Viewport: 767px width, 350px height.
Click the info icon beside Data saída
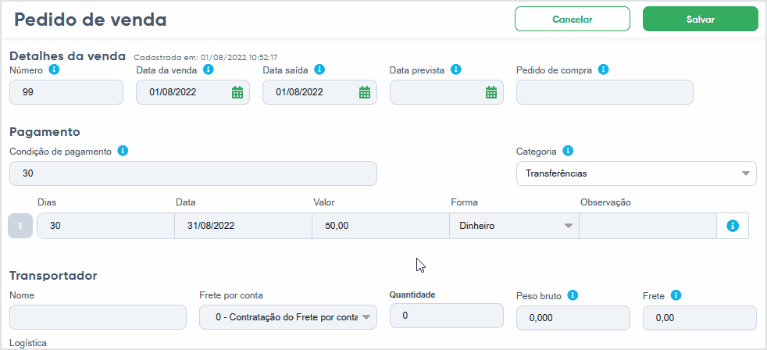(x=320, y=70)
